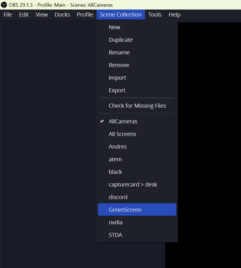This screenshot has width=241, height=268.
Task: Open the View menu
Action: click(42, 15)
